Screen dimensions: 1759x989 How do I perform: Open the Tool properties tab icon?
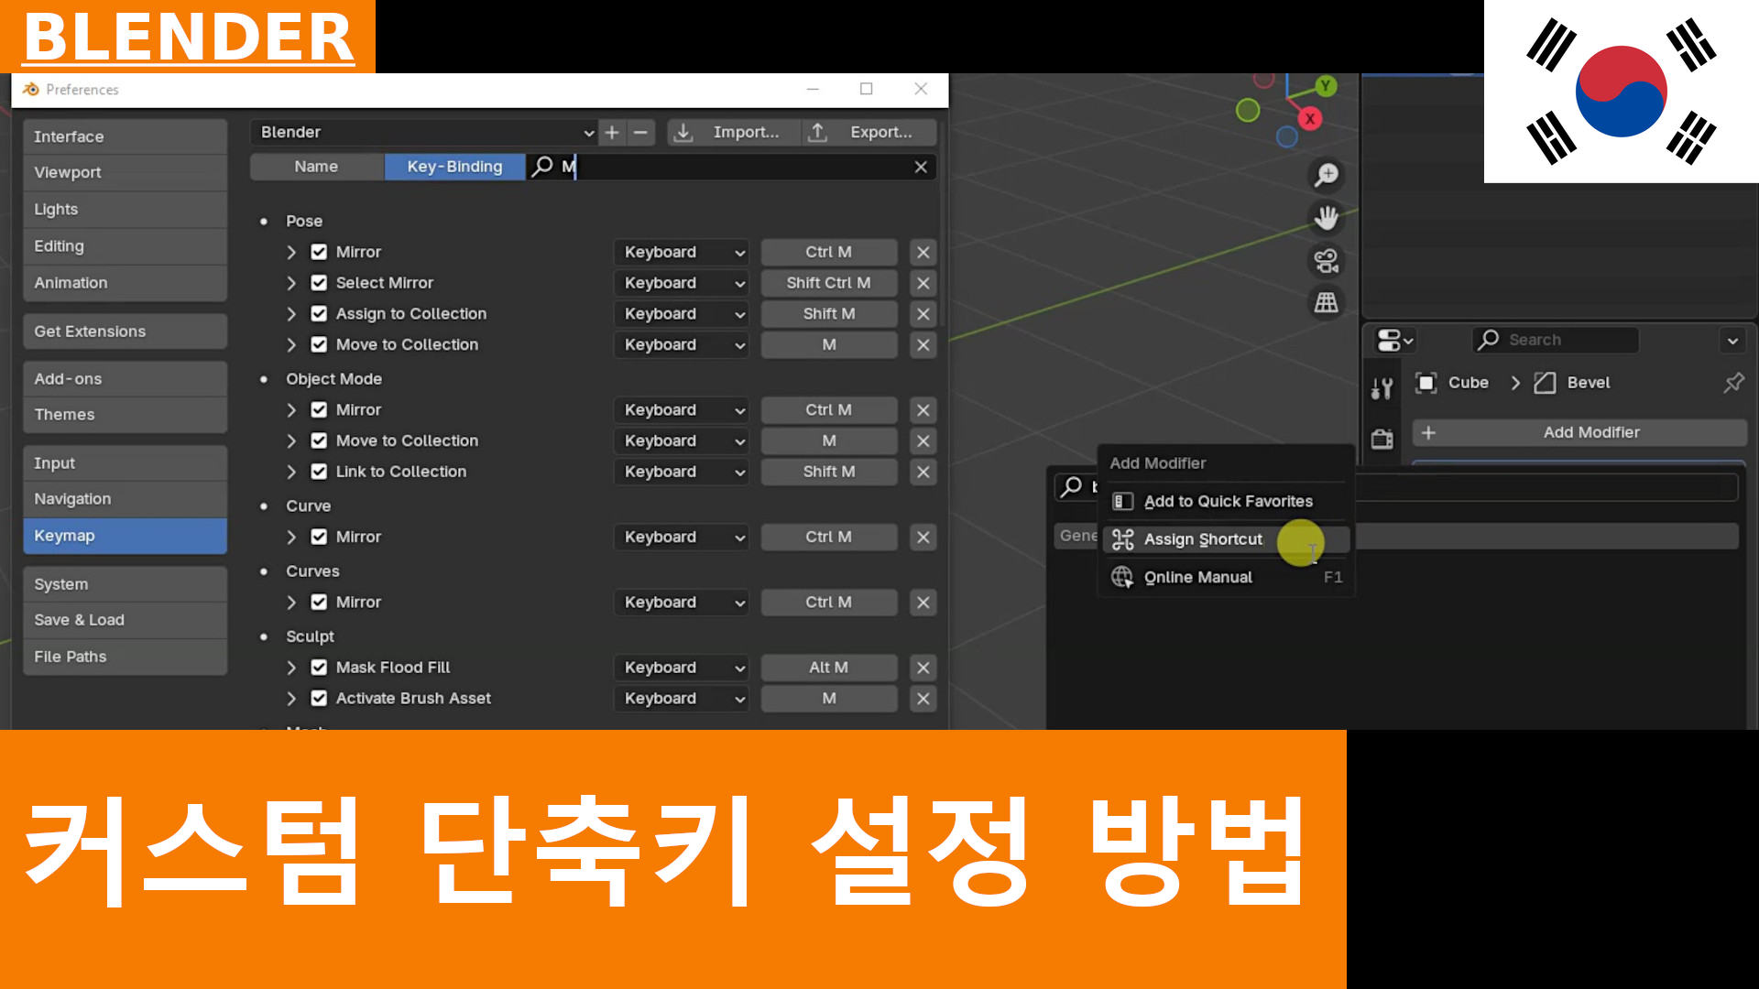1382,389
